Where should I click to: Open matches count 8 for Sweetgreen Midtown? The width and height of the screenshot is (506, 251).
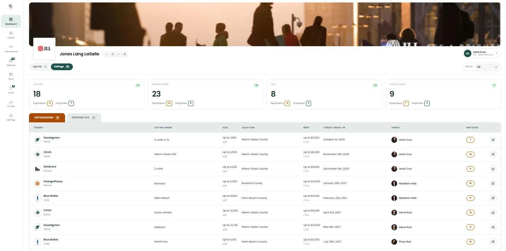point(470,227)
